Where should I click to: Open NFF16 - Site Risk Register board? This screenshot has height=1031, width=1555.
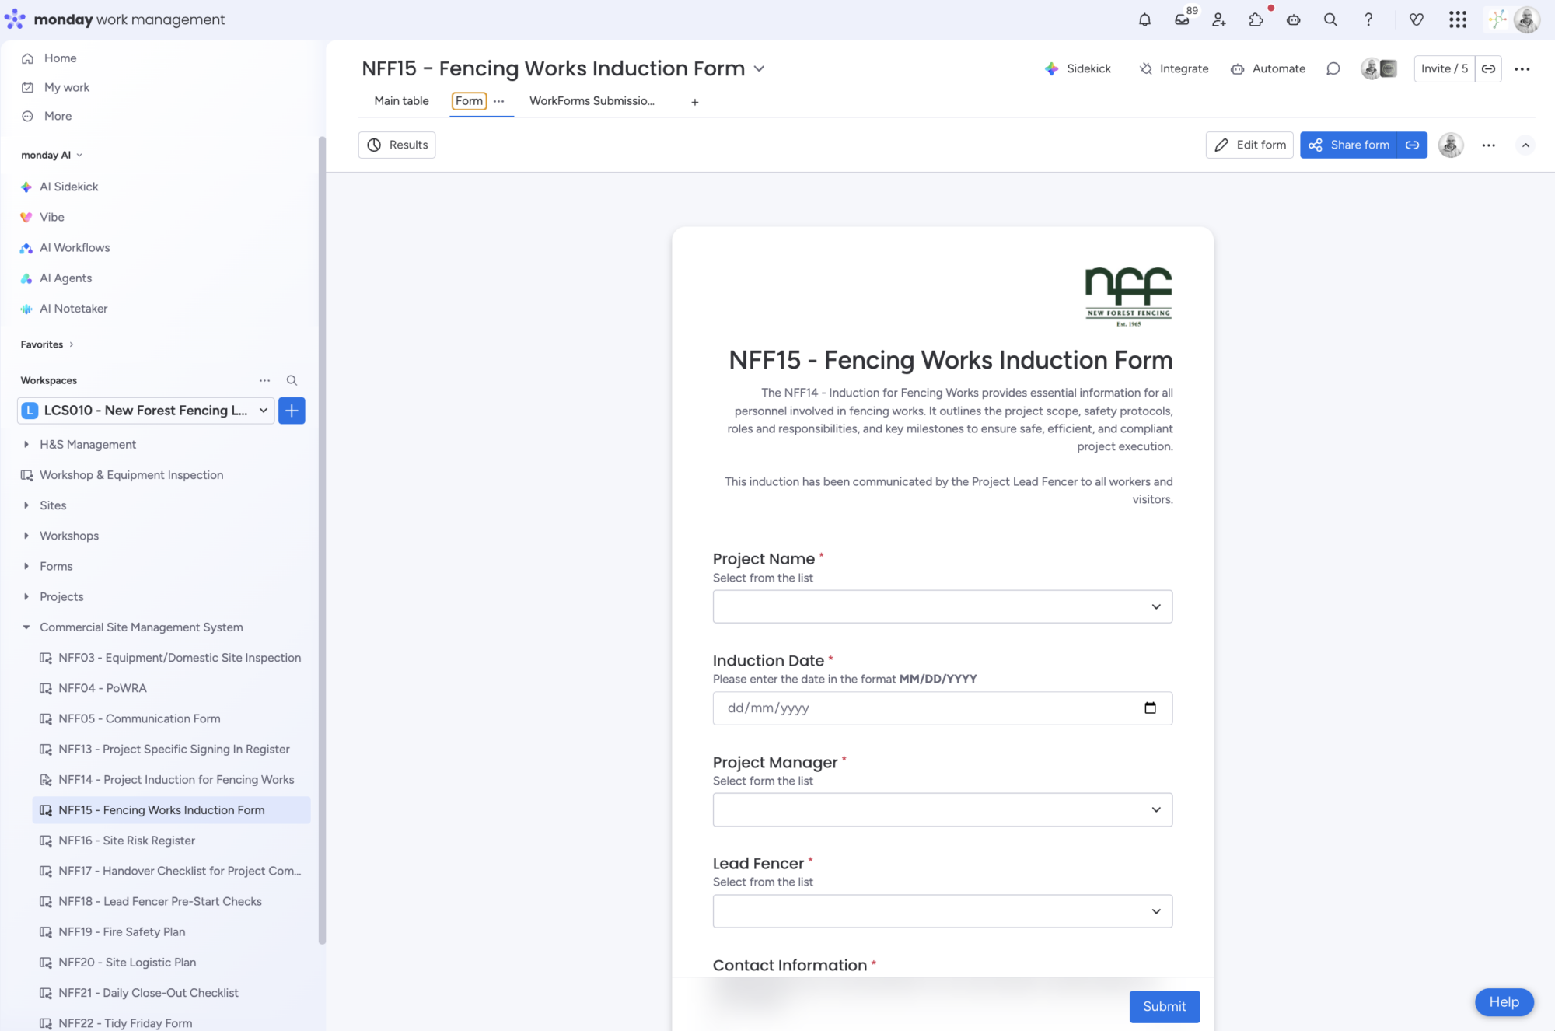127,841
